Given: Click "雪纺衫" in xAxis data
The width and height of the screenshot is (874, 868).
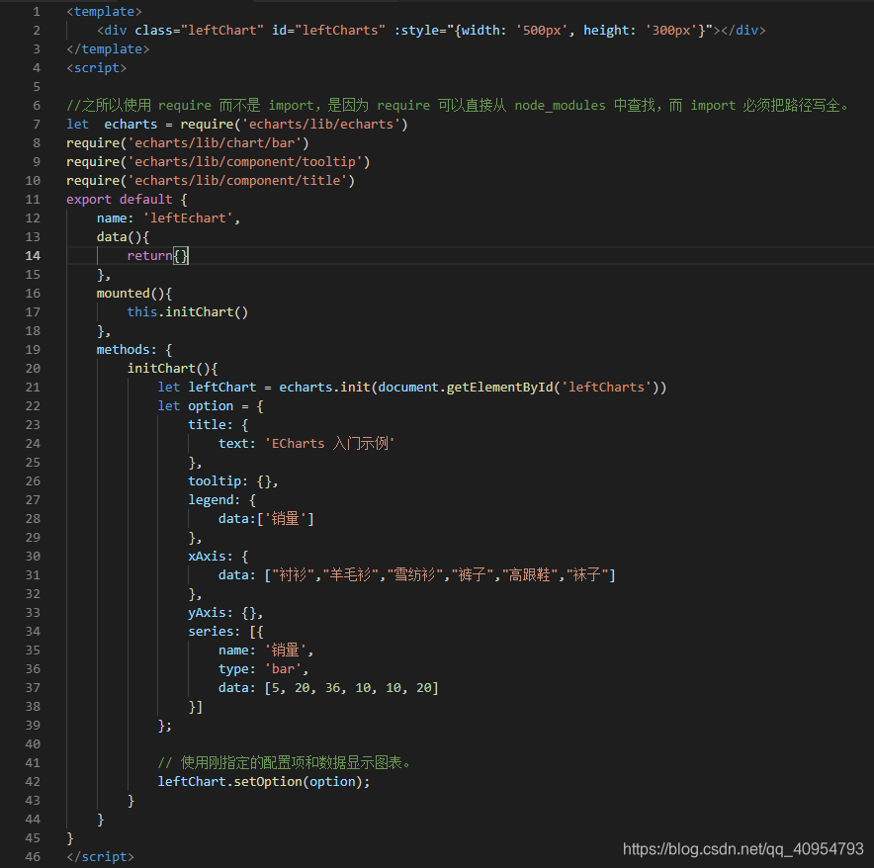Looking at the screenshot, I should tap(414, 574).
